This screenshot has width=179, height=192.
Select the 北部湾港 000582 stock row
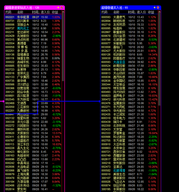tap(129, 170)
